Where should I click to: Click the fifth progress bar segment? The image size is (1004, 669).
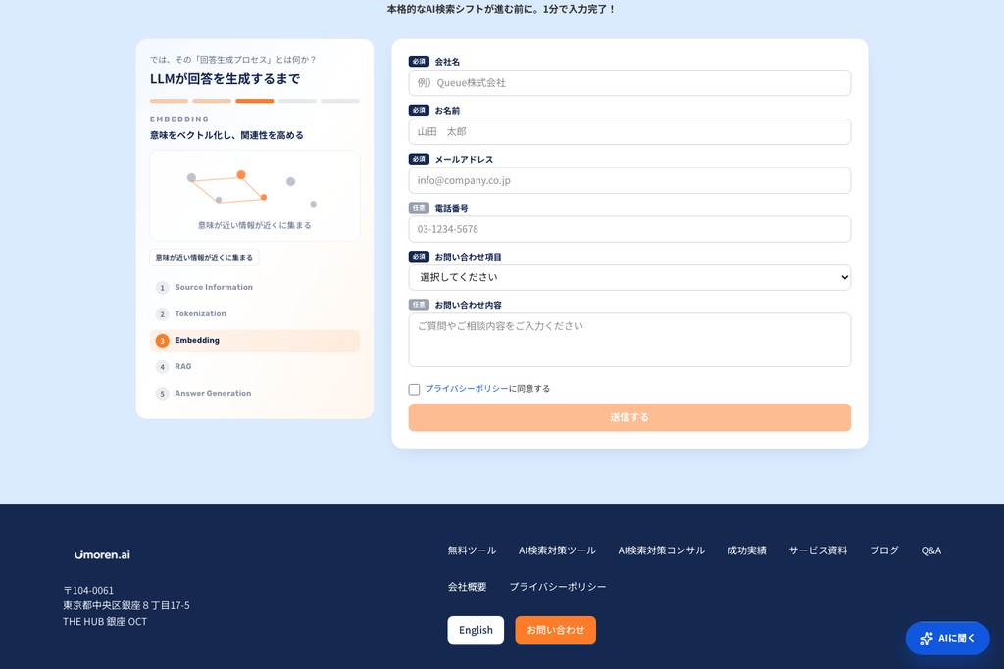tap(340, 101)
